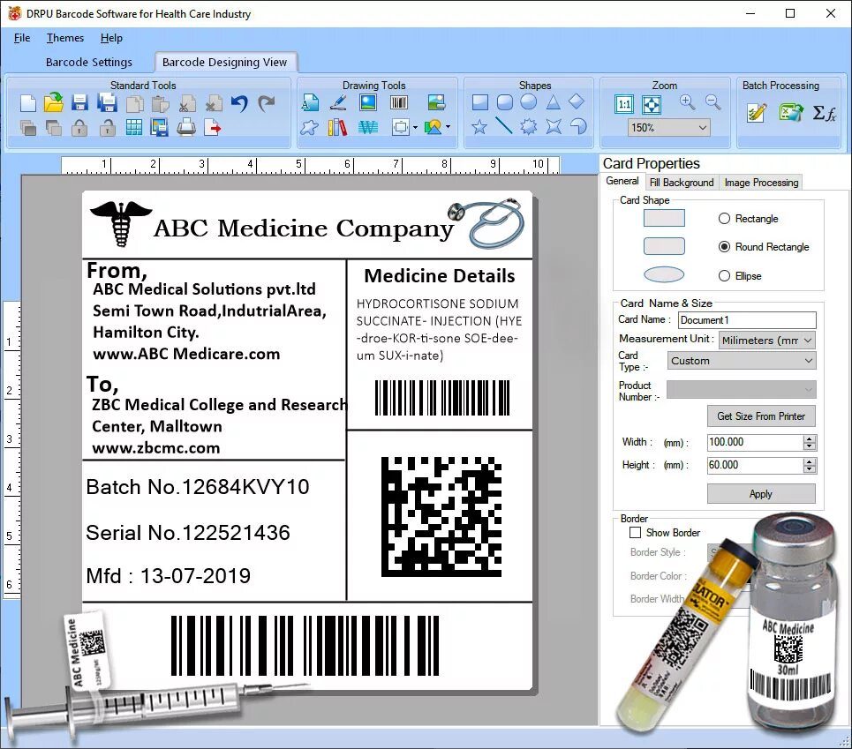Click the Height value field

755,465
